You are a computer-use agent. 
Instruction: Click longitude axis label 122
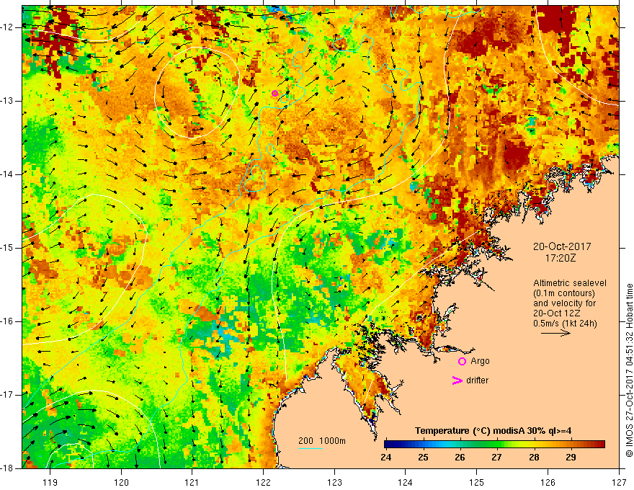(x=263, y=482)
